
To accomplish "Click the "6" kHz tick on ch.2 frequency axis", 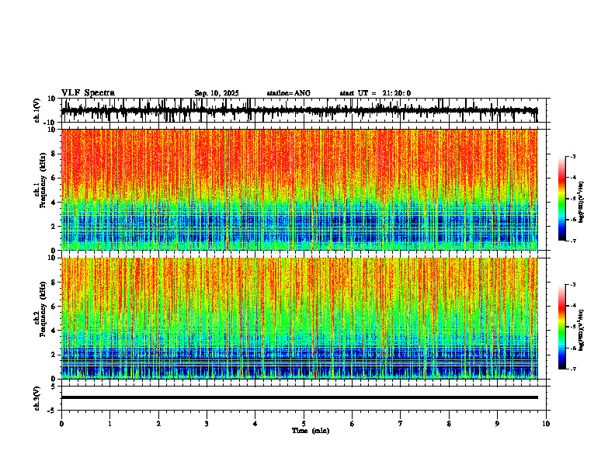I will (x=54, y=307).
